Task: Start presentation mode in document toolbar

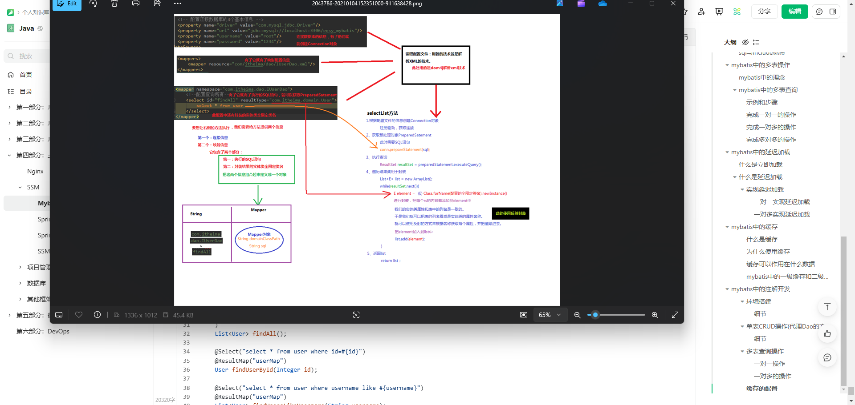Action: coord(719,12)
